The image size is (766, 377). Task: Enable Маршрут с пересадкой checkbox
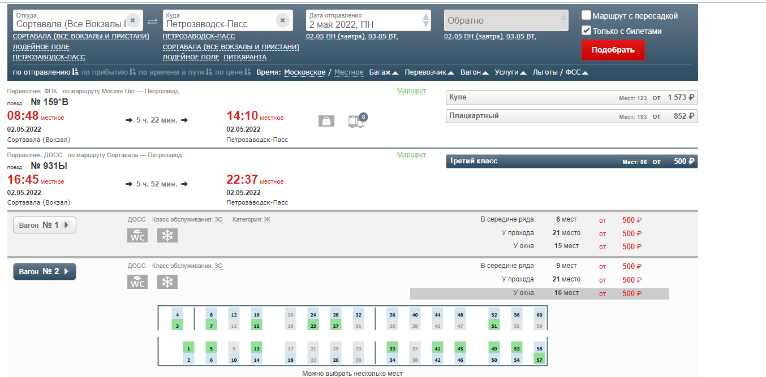coord(587,16)
